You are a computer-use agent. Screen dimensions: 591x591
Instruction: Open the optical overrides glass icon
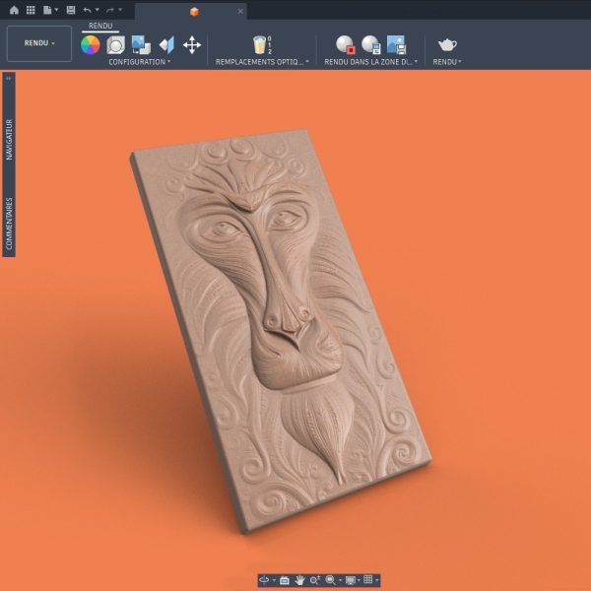click(262, 45)
